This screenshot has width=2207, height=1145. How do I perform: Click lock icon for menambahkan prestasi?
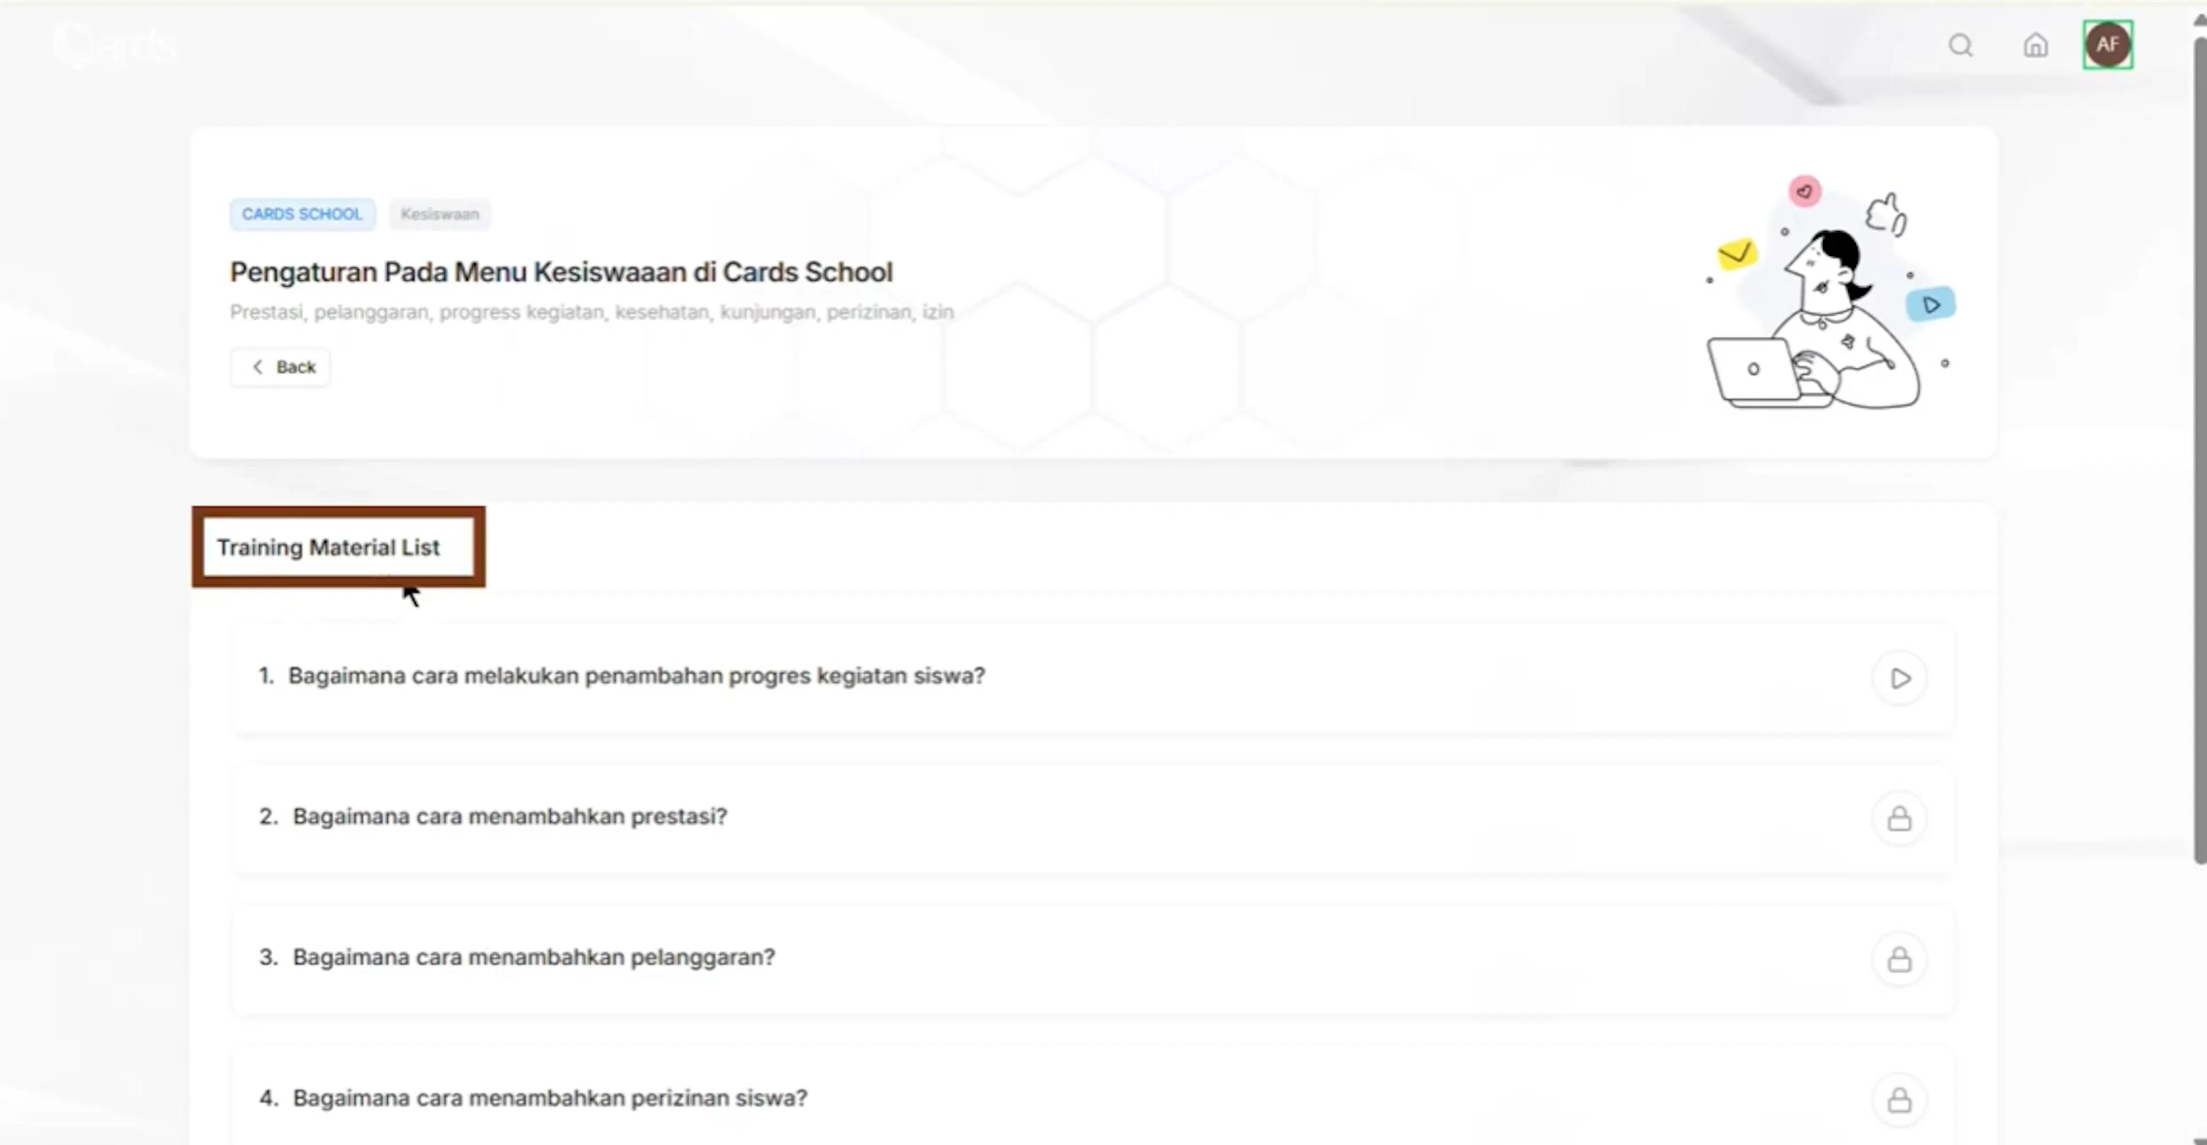1900,819
